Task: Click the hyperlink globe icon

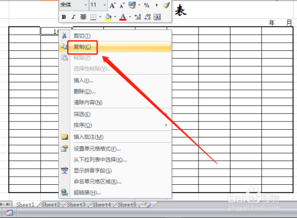Action: [65, 192]
